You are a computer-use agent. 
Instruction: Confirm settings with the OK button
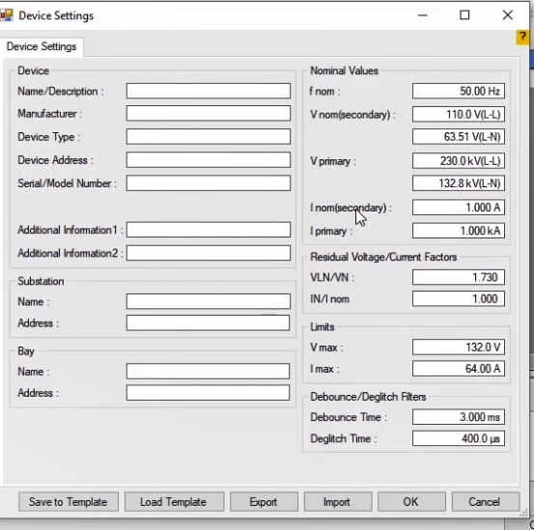pyautogui.click(x=411, y=502)
